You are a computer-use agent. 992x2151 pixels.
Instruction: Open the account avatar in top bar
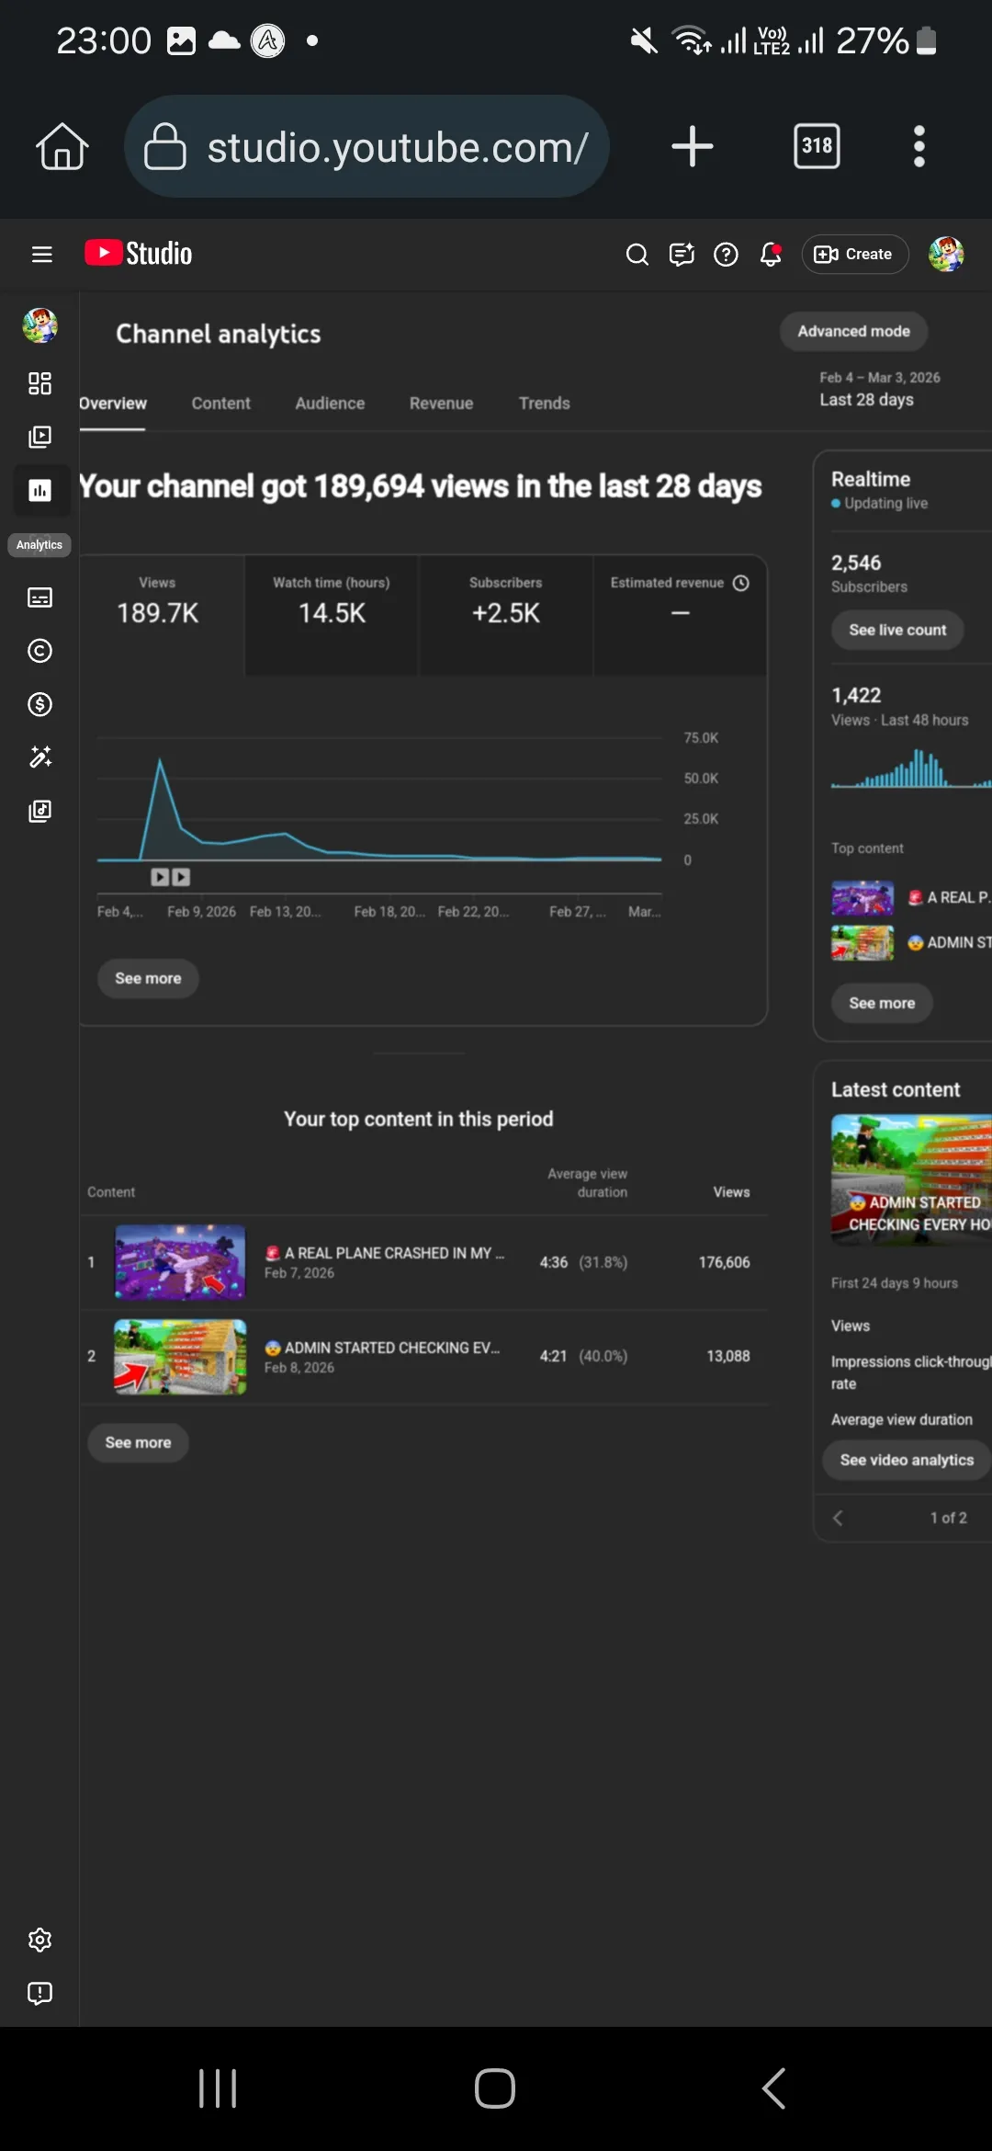[946, 255]
